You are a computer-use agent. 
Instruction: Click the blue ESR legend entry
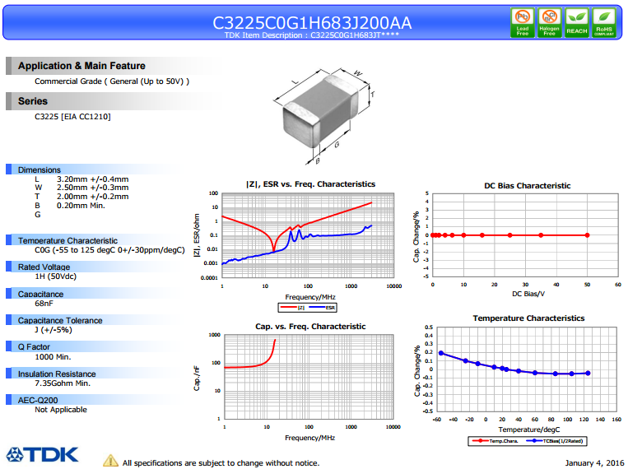pyautogui.click(x=323, y=308)
